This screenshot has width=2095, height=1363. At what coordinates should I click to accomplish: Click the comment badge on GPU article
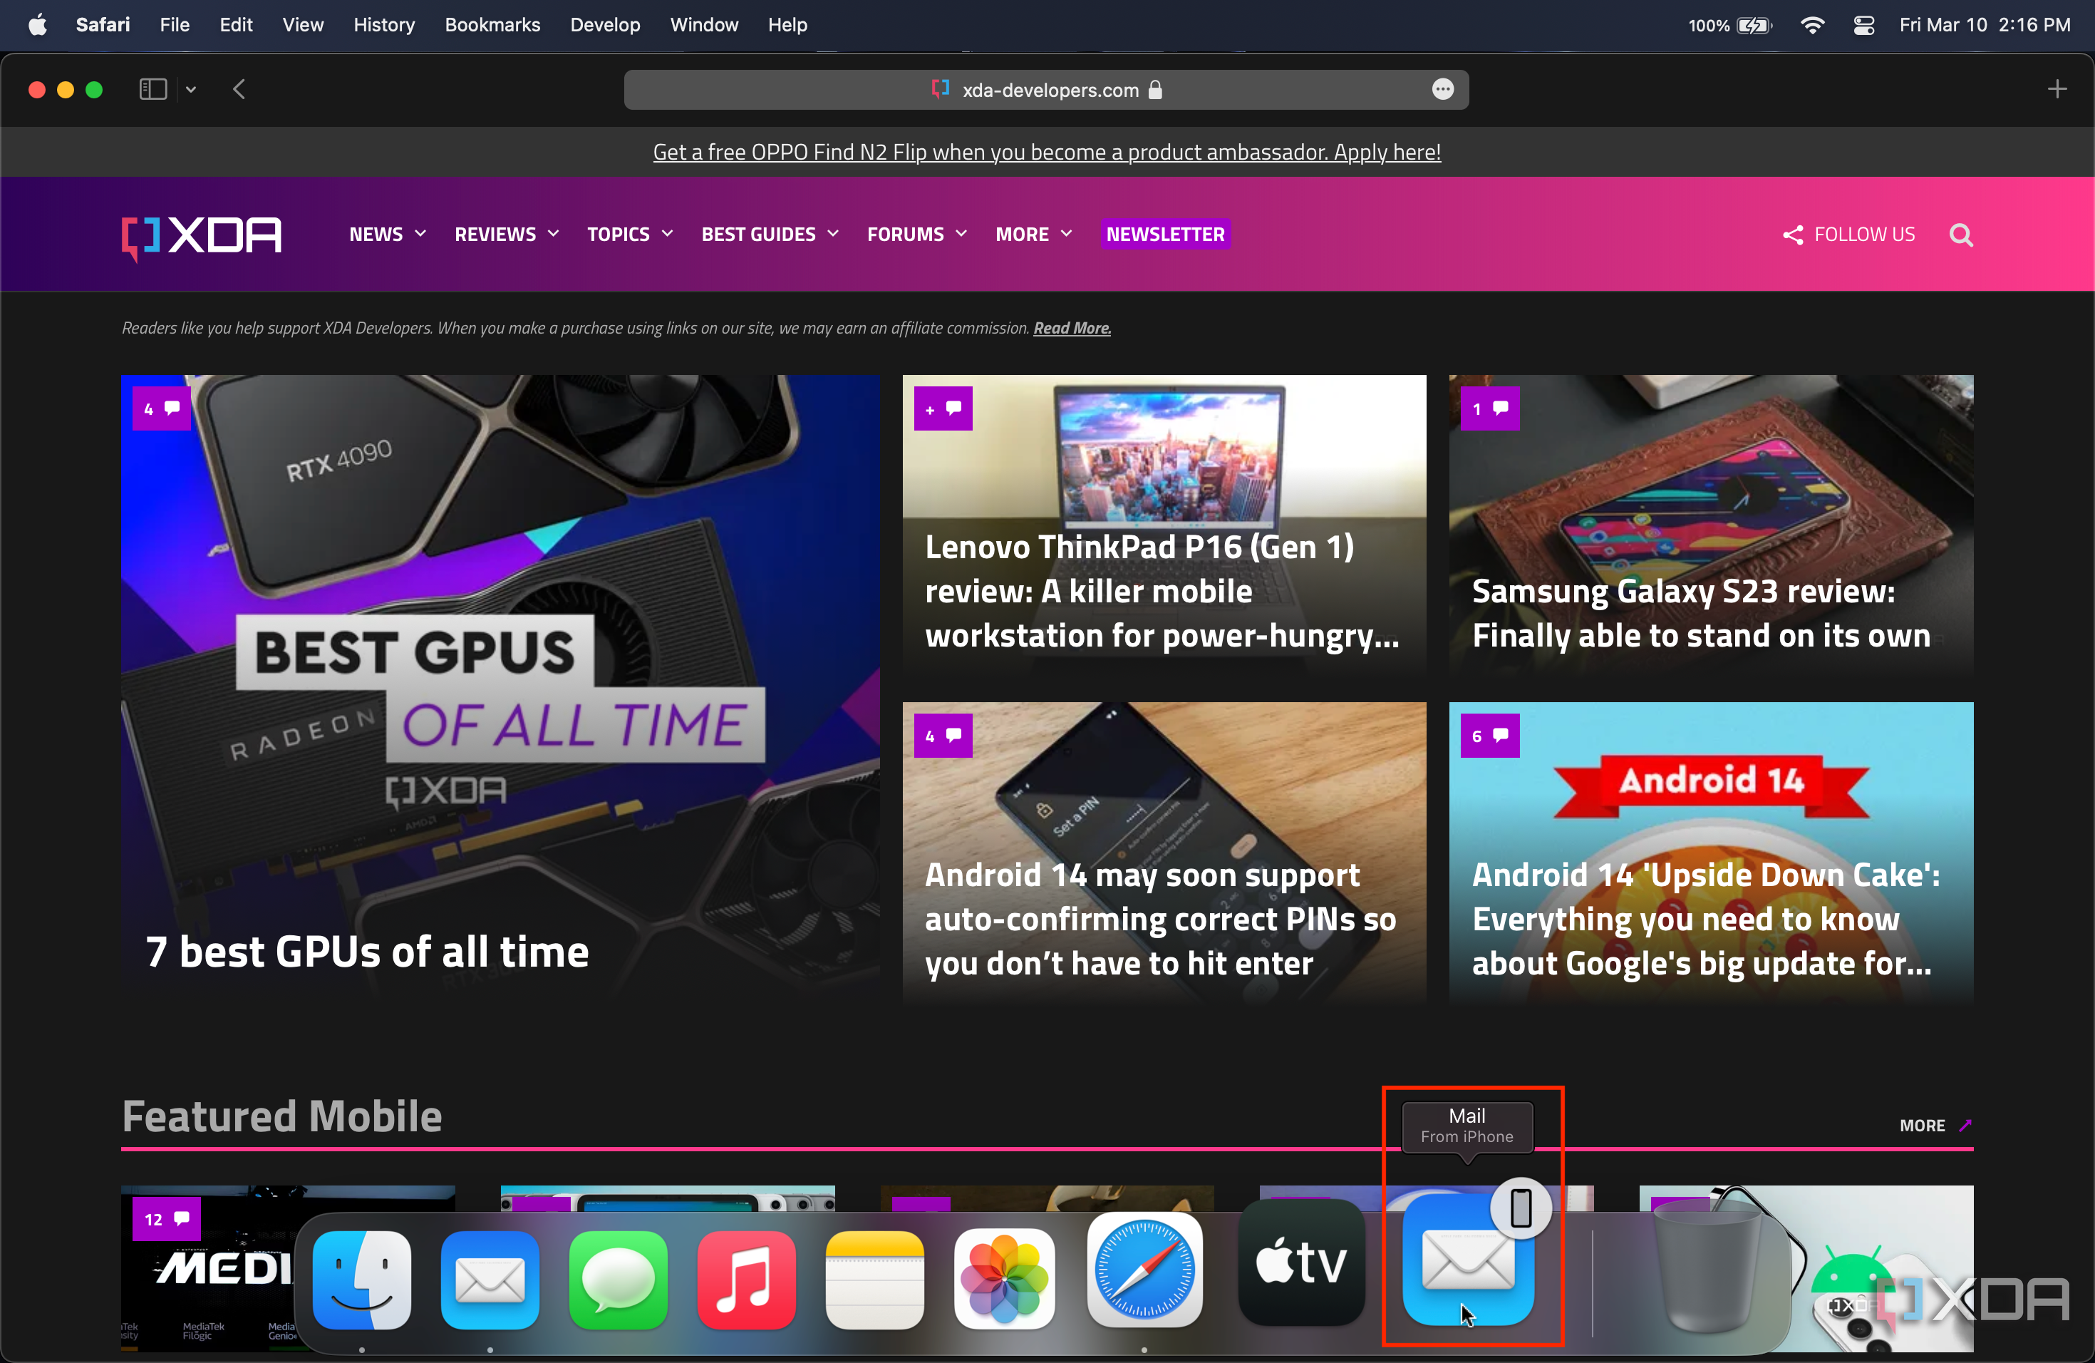click(162, 408)
